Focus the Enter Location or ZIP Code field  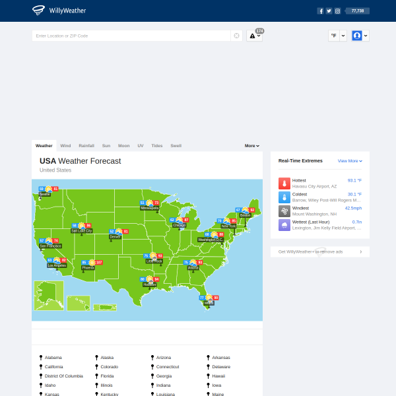(x=131, y=36)
